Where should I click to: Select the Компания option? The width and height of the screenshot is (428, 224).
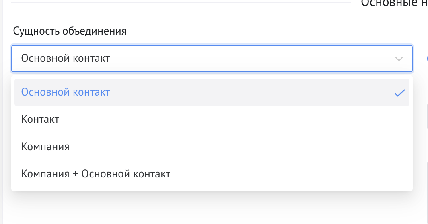point(45,147)
